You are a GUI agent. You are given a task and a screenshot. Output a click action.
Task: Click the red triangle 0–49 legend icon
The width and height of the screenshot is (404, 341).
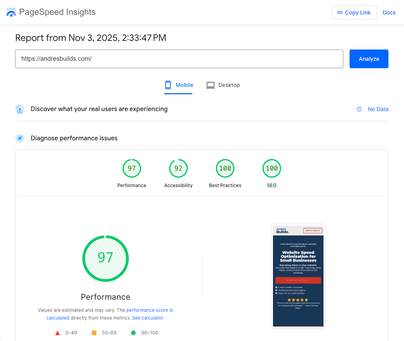pyautogui.click(x=58, y=332)
